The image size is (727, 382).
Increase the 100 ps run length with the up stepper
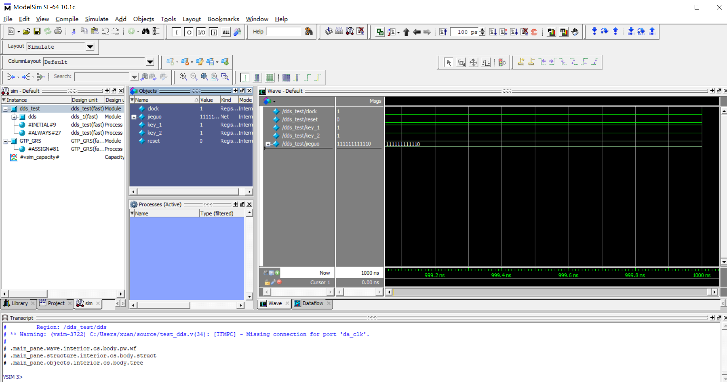482,30
